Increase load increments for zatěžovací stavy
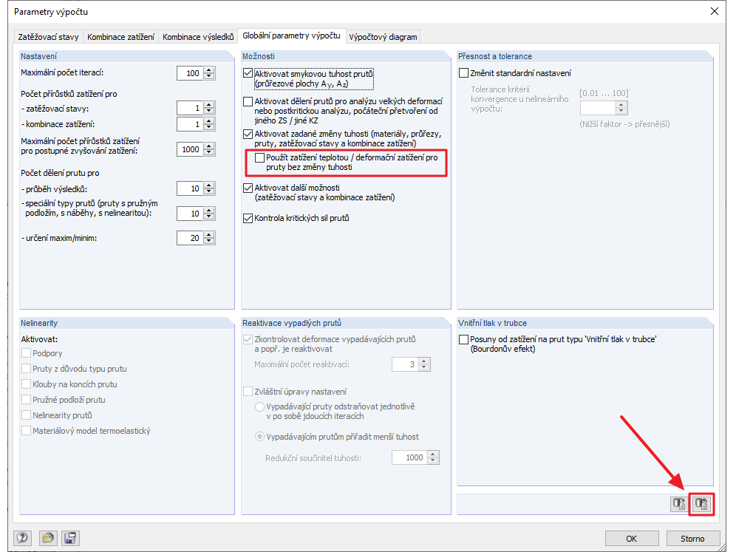Viewport: 736px width, 552px height. click(209, 106)
